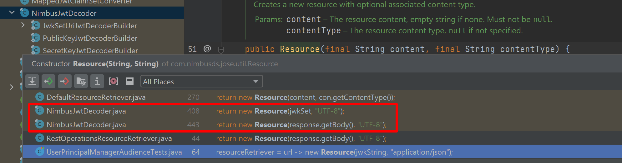The image size is (622, 163).
Task: Click the PublicKeyJwtDecoderBuilder class icon
Action: (35, 38)
